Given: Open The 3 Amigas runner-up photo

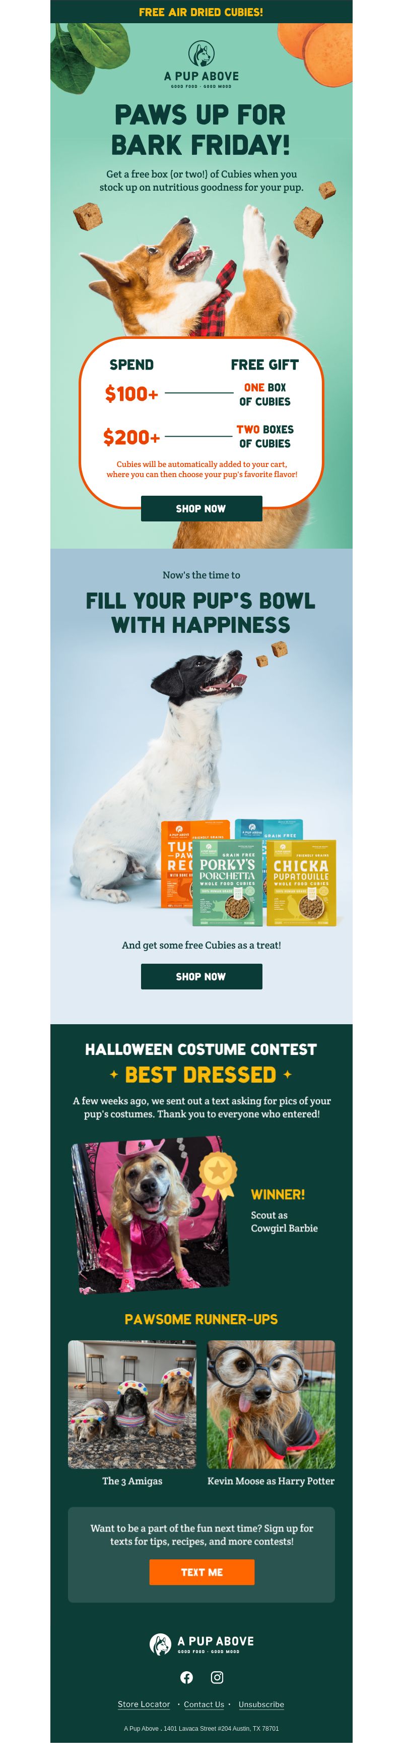Looking at the screenshot, I should 132,1403.
